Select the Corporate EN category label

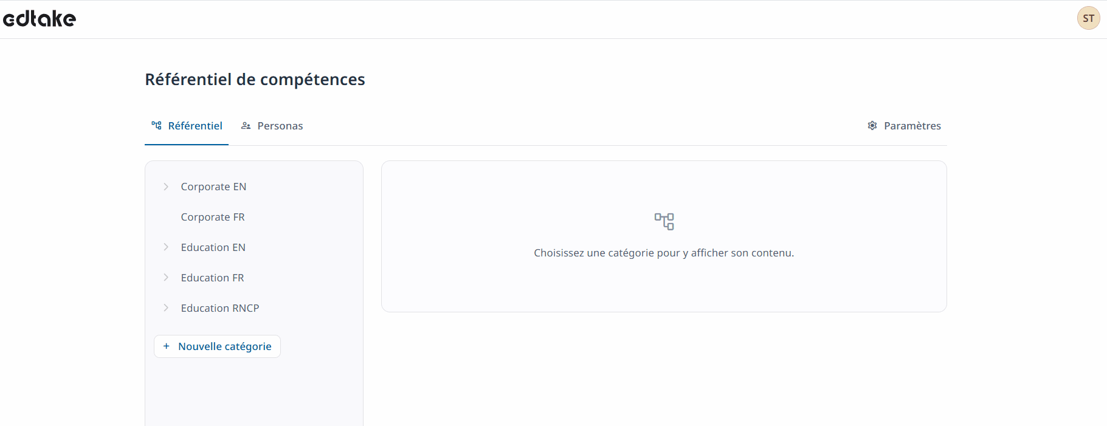tap(213, 187)
